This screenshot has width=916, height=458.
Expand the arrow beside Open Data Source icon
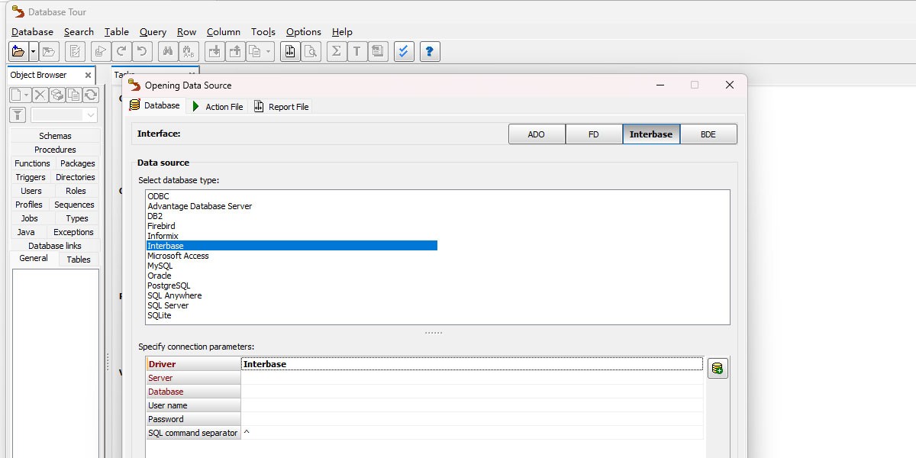click(34, 52)
